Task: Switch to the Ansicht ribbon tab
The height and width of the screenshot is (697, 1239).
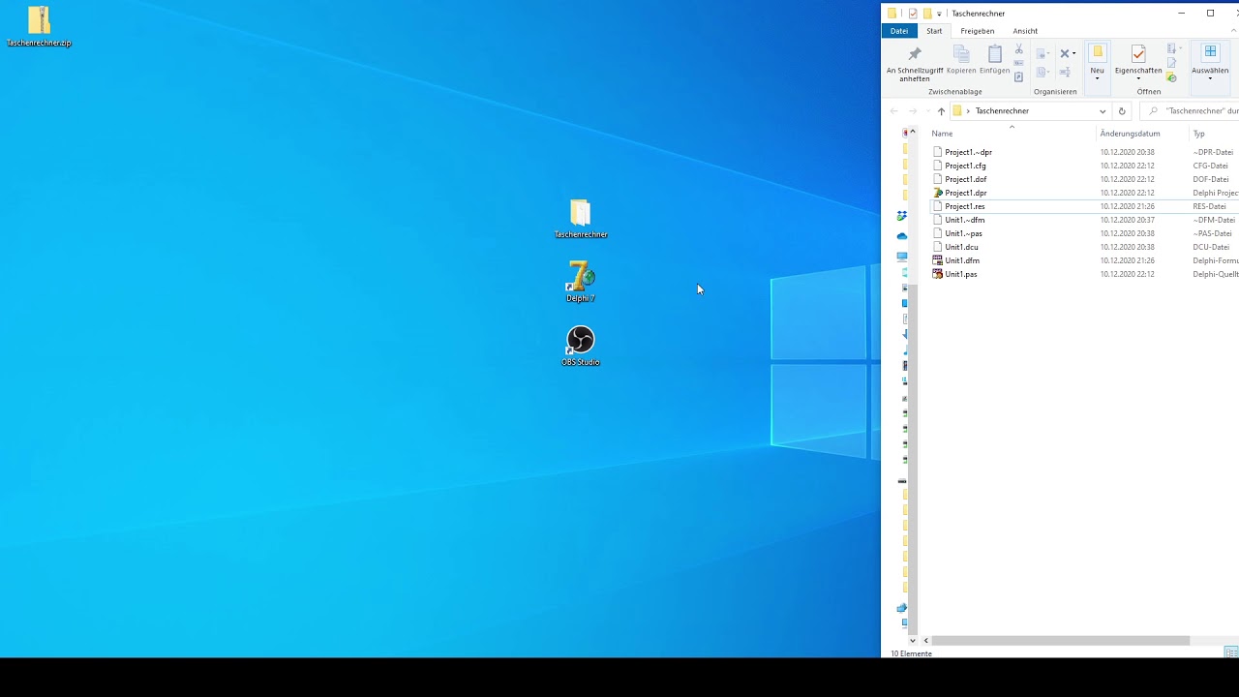Action: point(1025,31)
